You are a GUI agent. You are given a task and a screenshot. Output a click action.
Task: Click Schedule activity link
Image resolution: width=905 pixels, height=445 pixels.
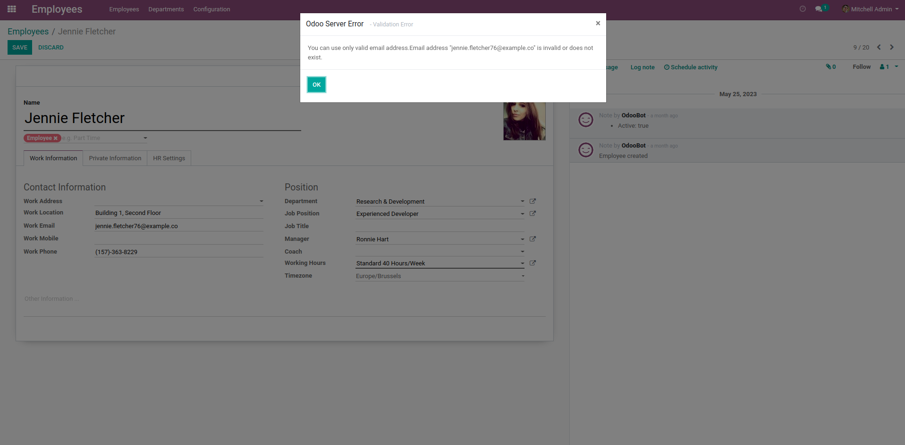tap(691, 67)
